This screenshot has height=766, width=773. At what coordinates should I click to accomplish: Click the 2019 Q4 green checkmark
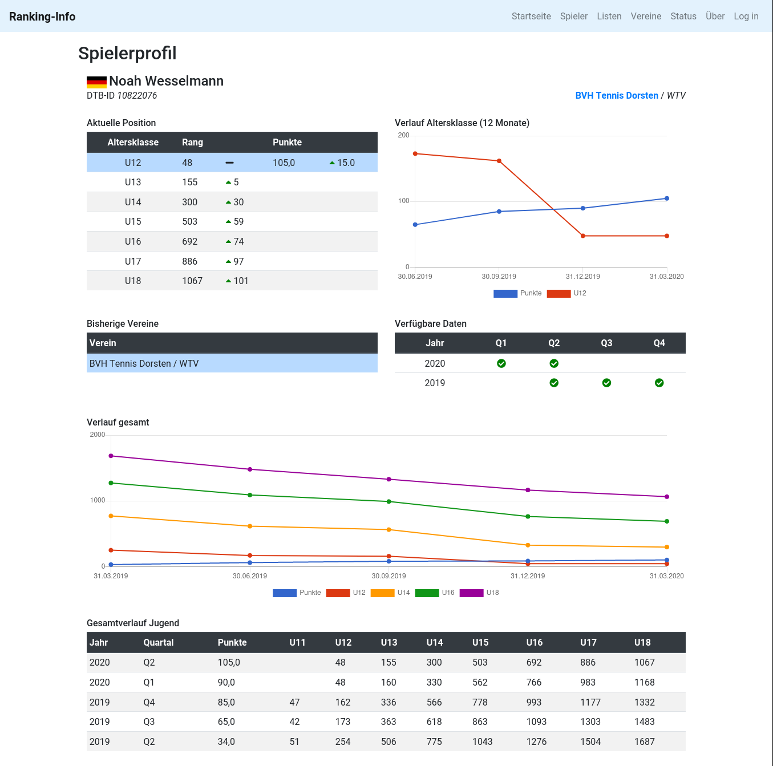[659, 383]
